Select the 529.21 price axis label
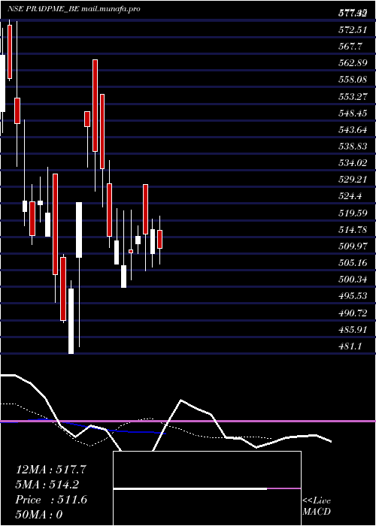The width and height of the screenshot is (376, 526). 352,180
